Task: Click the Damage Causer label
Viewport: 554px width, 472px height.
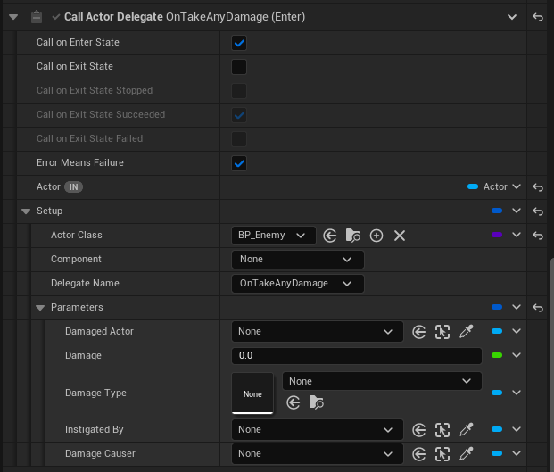Action: [x=100, y=453]
